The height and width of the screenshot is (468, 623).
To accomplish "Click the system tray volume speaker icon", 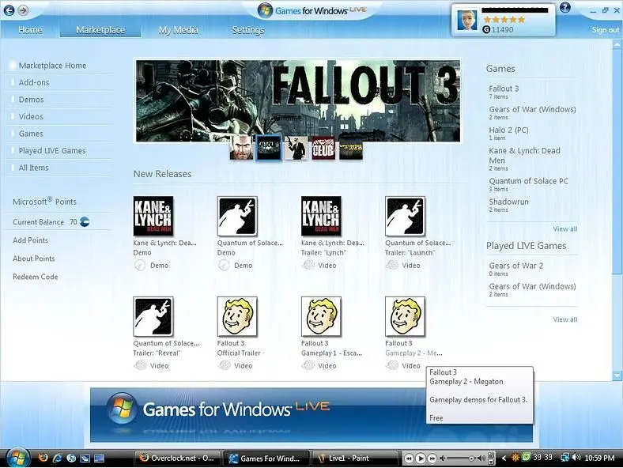I will [576, 458].
